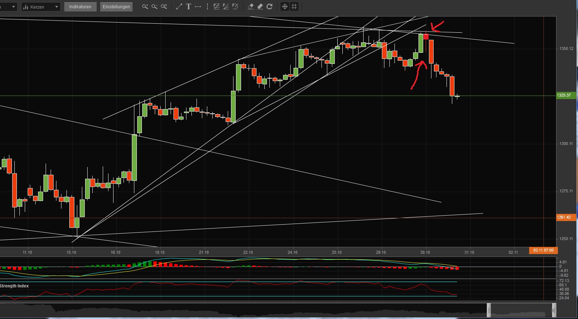The width and height of the screenshot is (578, 319).
Task: Click the zoom reset magnifier icon
Action: (x=164, y=6)
